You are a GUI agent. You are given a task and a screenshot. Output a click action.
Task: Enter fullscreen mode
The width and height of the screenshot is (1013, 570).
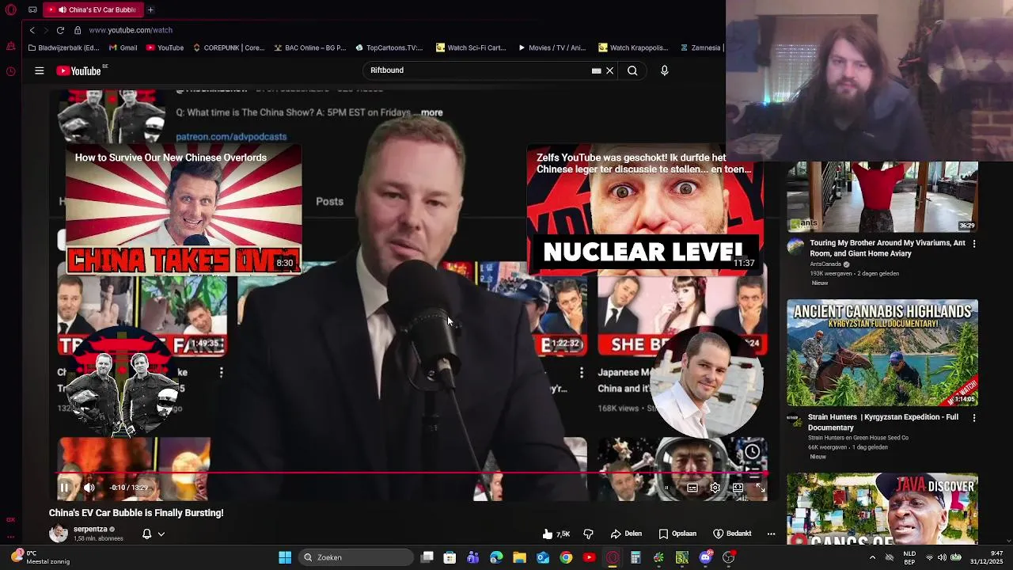point(760,488)
